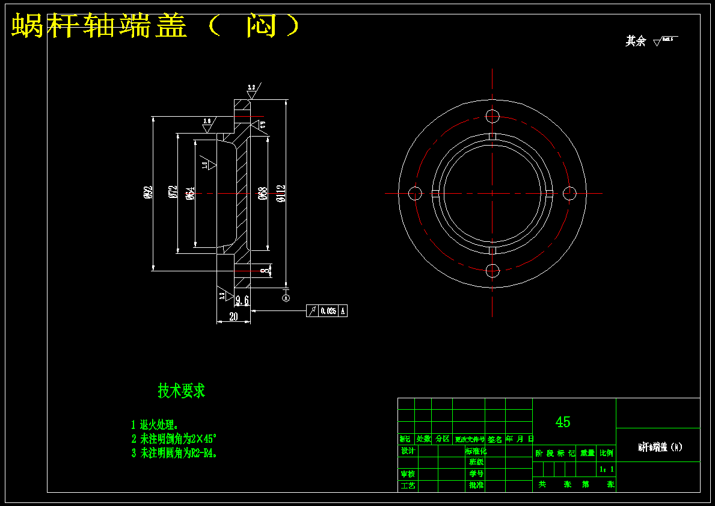Select the Ø72 diameter dimension
The height and width of the screenshot is (506, 715).
tap(172, 193)
